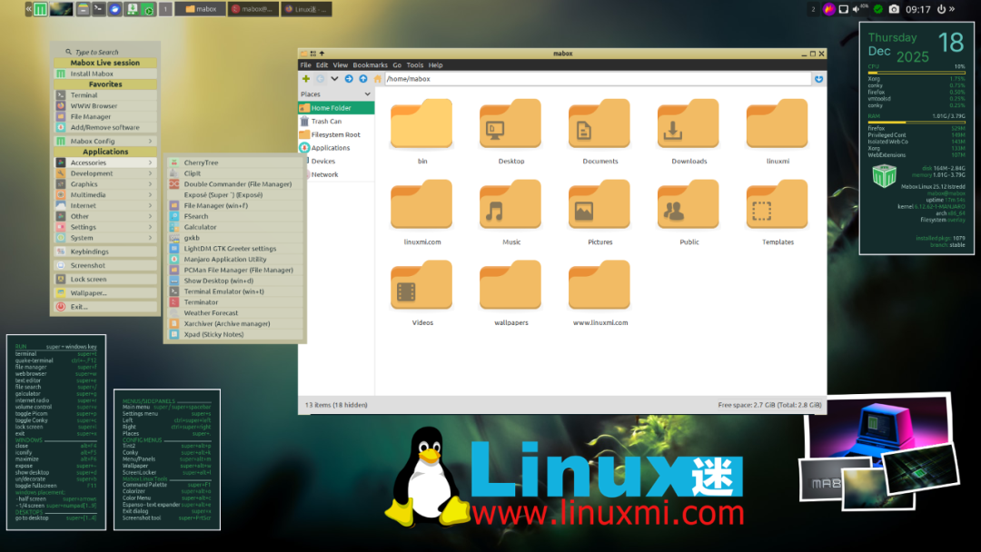Go to parent folder with up arrow
This screenshot has height=552, width=981.
[x=362, y=79]
